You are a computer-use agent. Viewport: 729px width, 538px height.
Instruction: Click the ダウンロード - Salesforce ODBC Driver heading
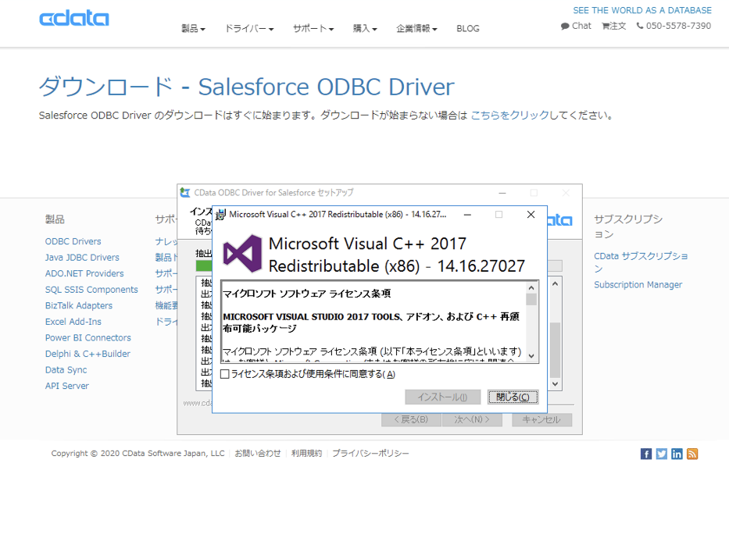pyautogui.click(x=246, y=87)
